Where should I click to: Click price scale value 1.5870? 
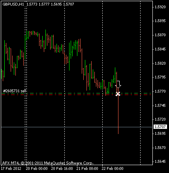(x=160, y=35)
